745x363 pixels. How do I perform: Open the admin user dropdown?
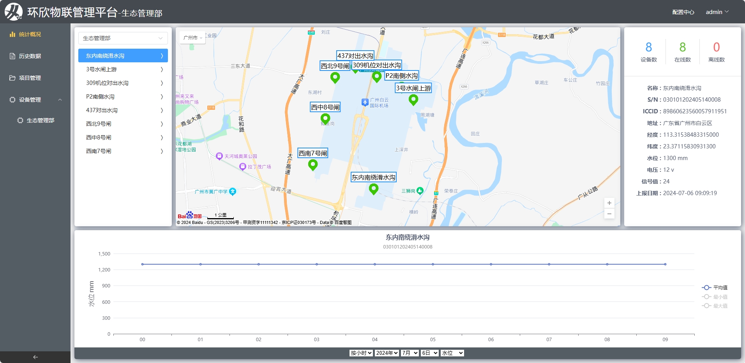(x=717, y=12)
